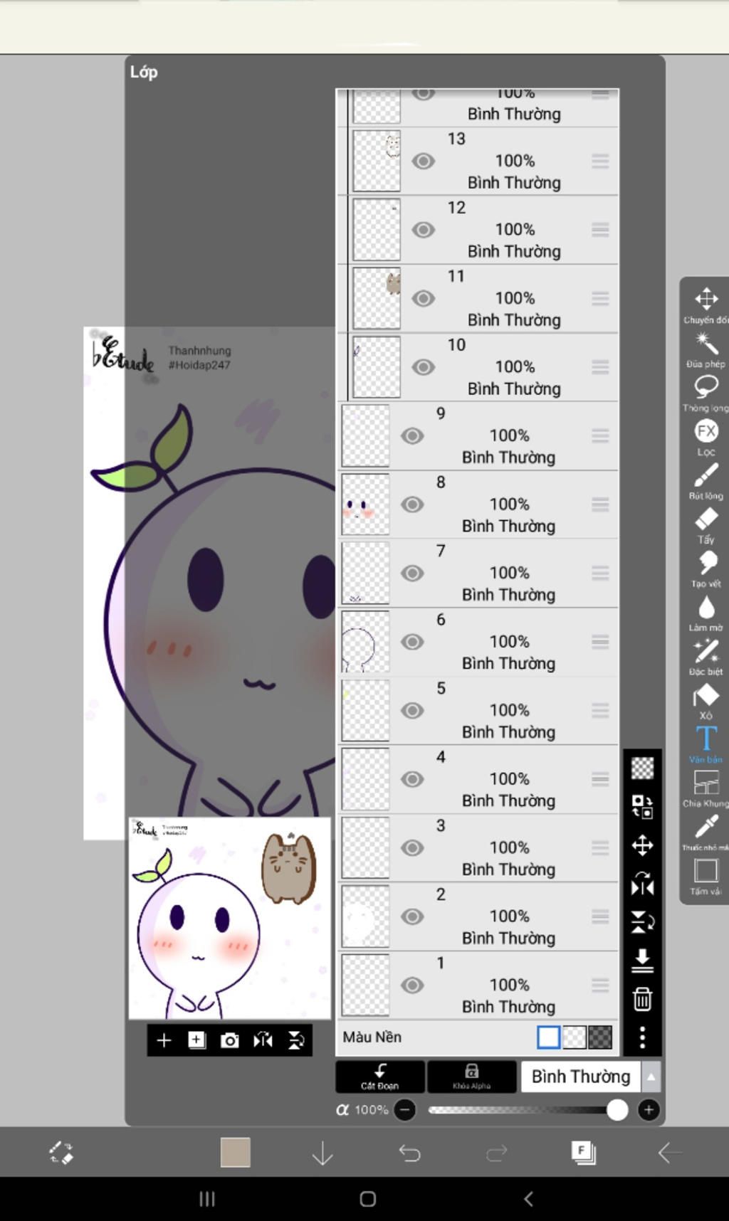Hide layer 6 with its eye icon
This screenshot has height=1221, width=729.
(412, 642)
